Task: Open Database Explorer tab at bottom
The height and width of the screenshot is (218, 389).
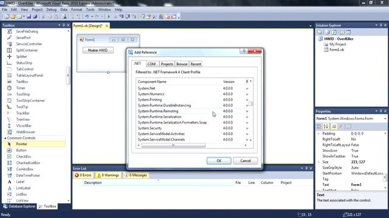Action: pyautogui.click(x=19, y=206)
